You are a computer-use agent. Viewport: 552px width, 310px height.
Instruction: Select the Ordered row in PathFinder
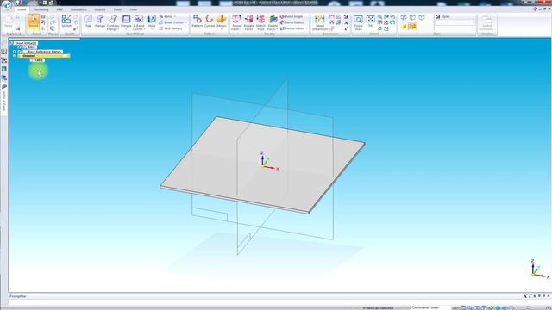44,55
